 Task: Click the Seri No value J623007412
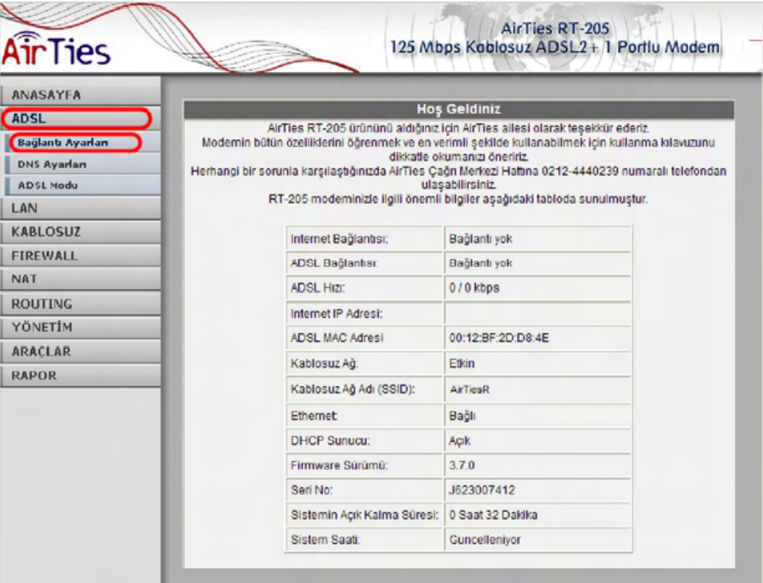482,490
